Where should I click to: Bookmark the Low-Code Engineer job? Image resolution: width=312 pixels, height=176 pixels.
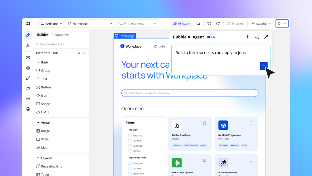pyautogui.click(x=205, y=160)
